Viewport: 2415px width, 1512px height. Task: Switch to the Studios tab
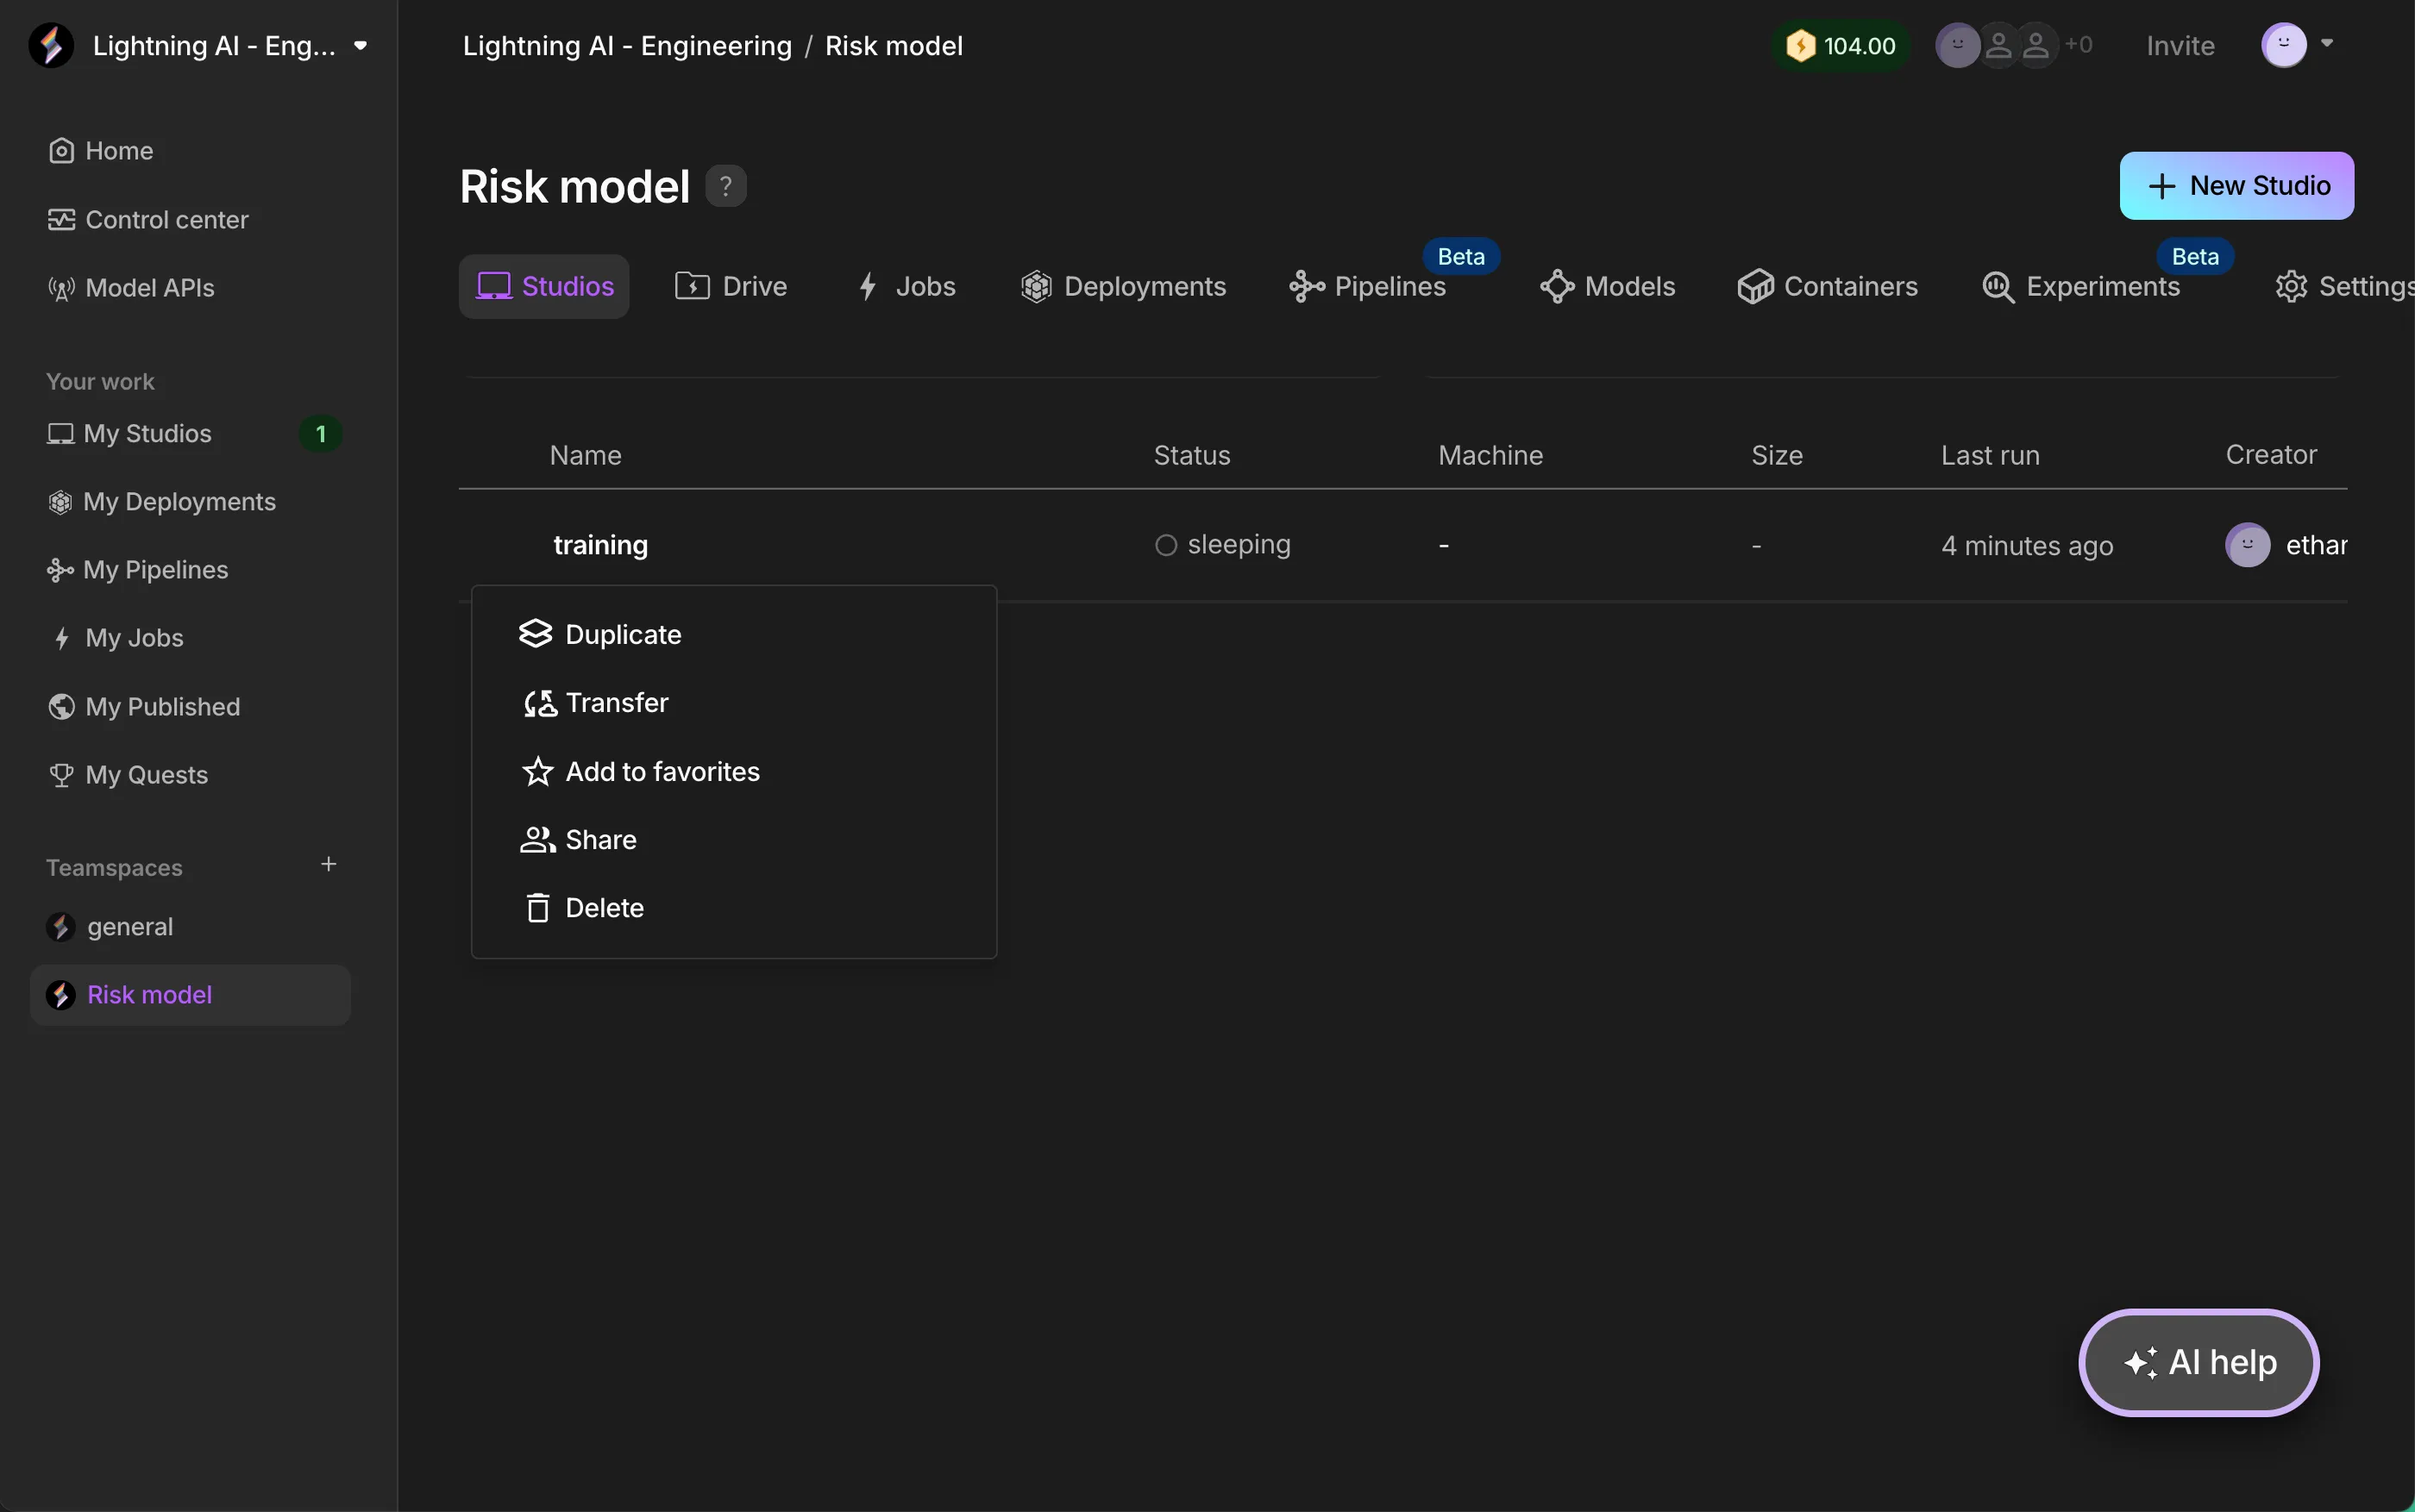coord(544,287)
